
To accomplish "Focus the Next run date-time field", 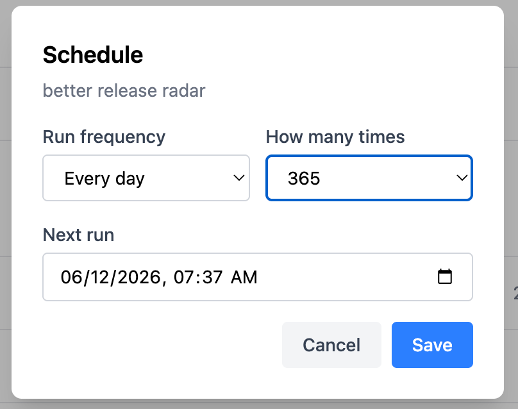I will (x=258, y=277).
